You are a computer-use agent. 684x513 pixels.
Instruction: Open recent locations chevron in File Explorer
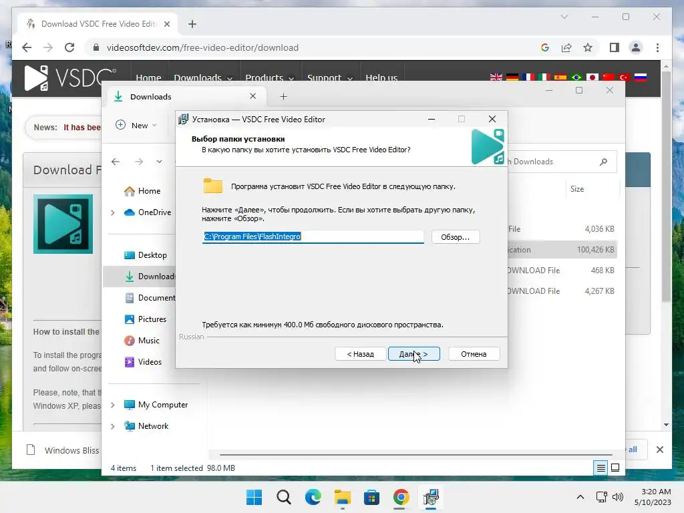[x=159, y=162]
